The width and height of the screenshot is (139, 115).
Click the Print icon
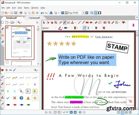[21, 13]
